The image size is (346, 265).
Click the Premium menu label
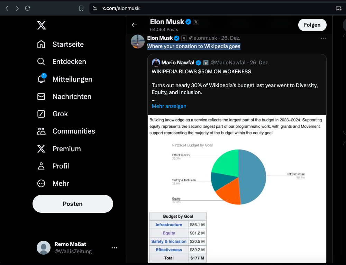click(67, 149)
